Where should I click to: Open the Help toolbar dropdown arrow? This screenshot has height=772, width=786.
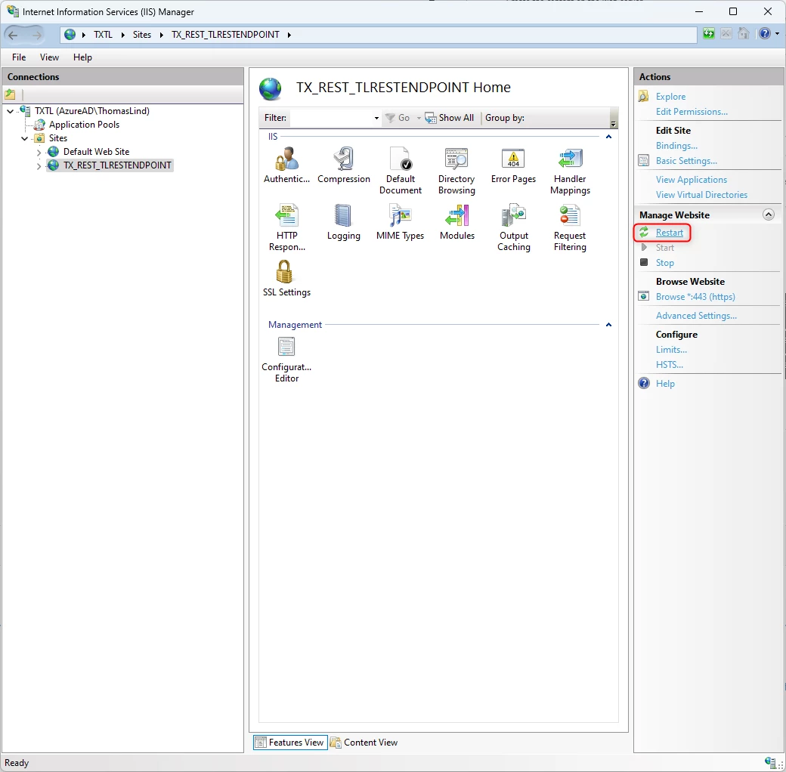coord(777,33)
